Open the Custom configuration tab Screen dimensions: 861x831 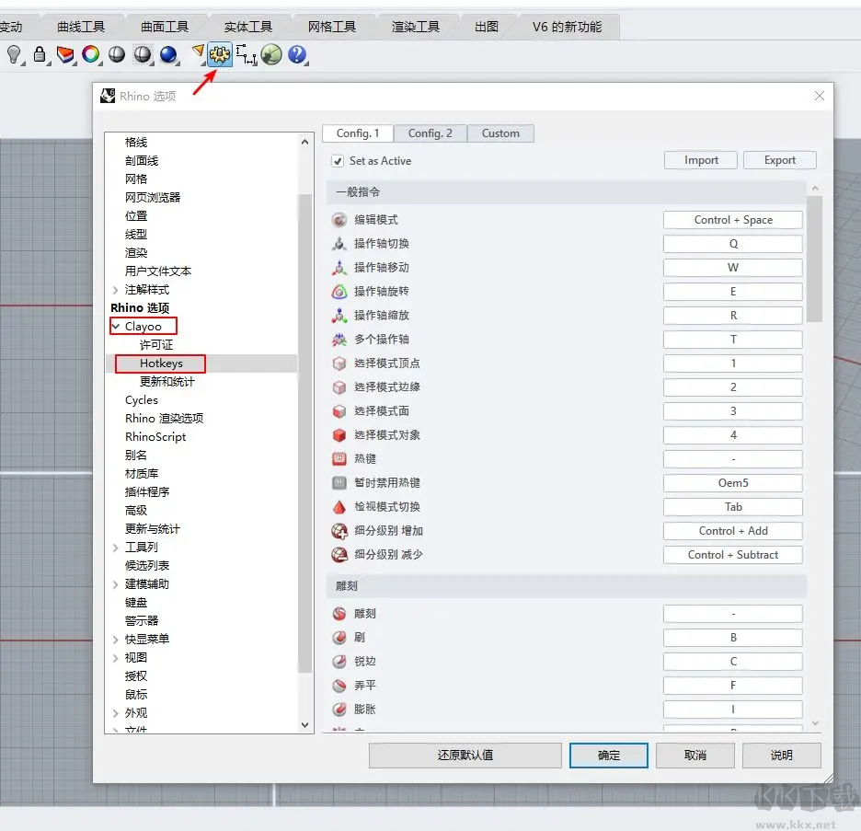click(x=500, y=133)
